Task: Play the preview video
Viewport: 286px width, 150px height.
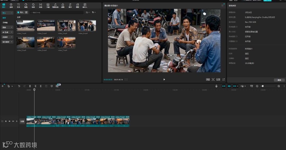Action: 164,80
